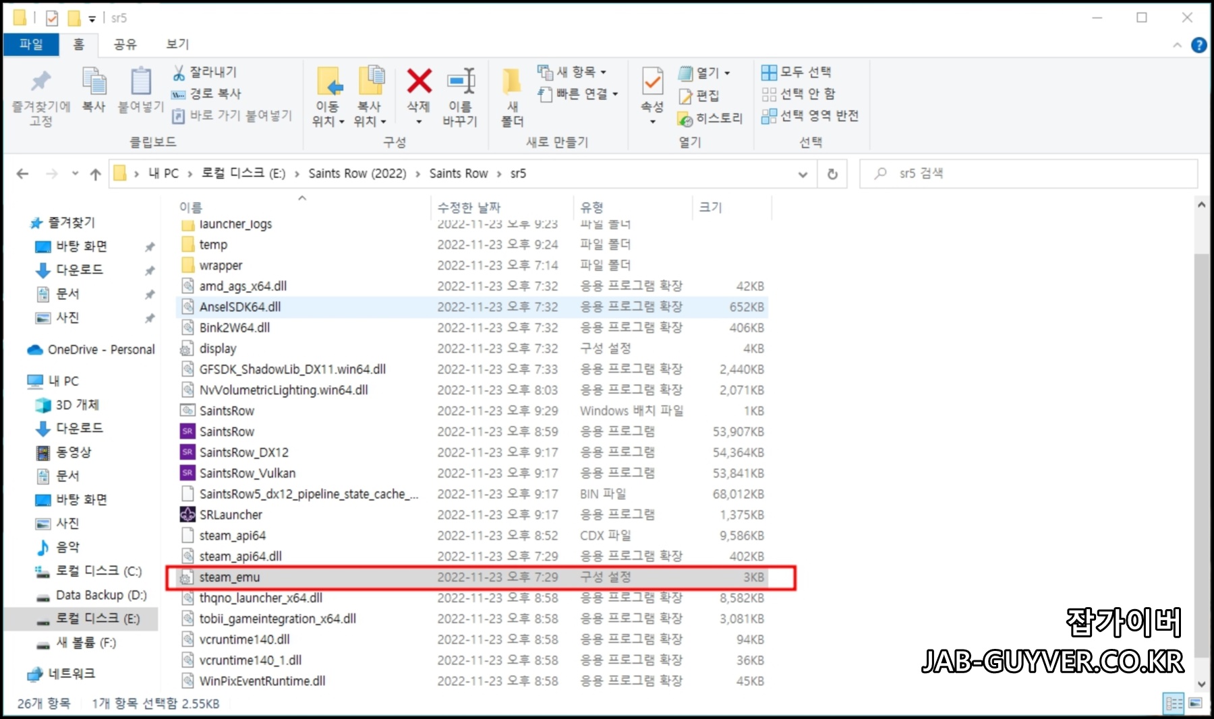Select OneDrive - Personal in navigation pane
This screenshot has height=719, width=1214.
point(91,350)
